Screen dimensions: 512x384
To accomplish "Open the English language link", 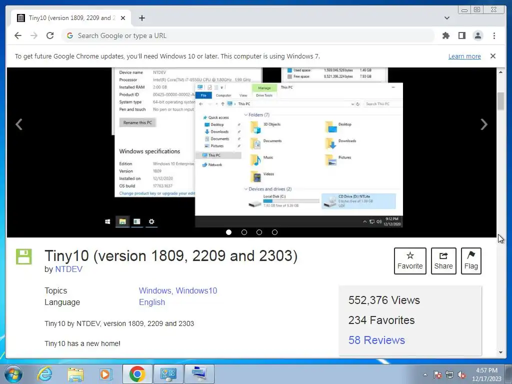I will coord(152,302).
